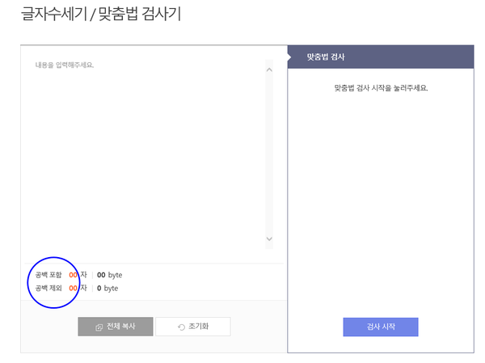Viewport: 485px width, 363px height.
Task: Click the vertical scrollbar track in text area
Action: [269, 154]
